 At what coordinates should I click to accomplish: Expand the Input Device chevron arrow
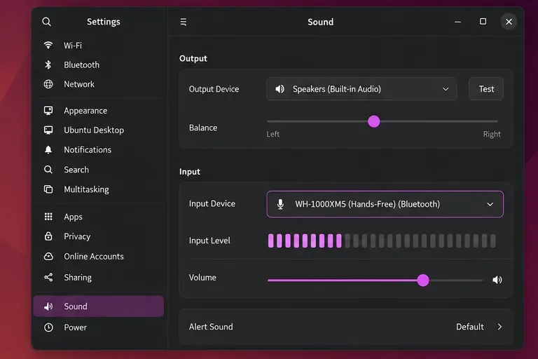click(490, 205)
